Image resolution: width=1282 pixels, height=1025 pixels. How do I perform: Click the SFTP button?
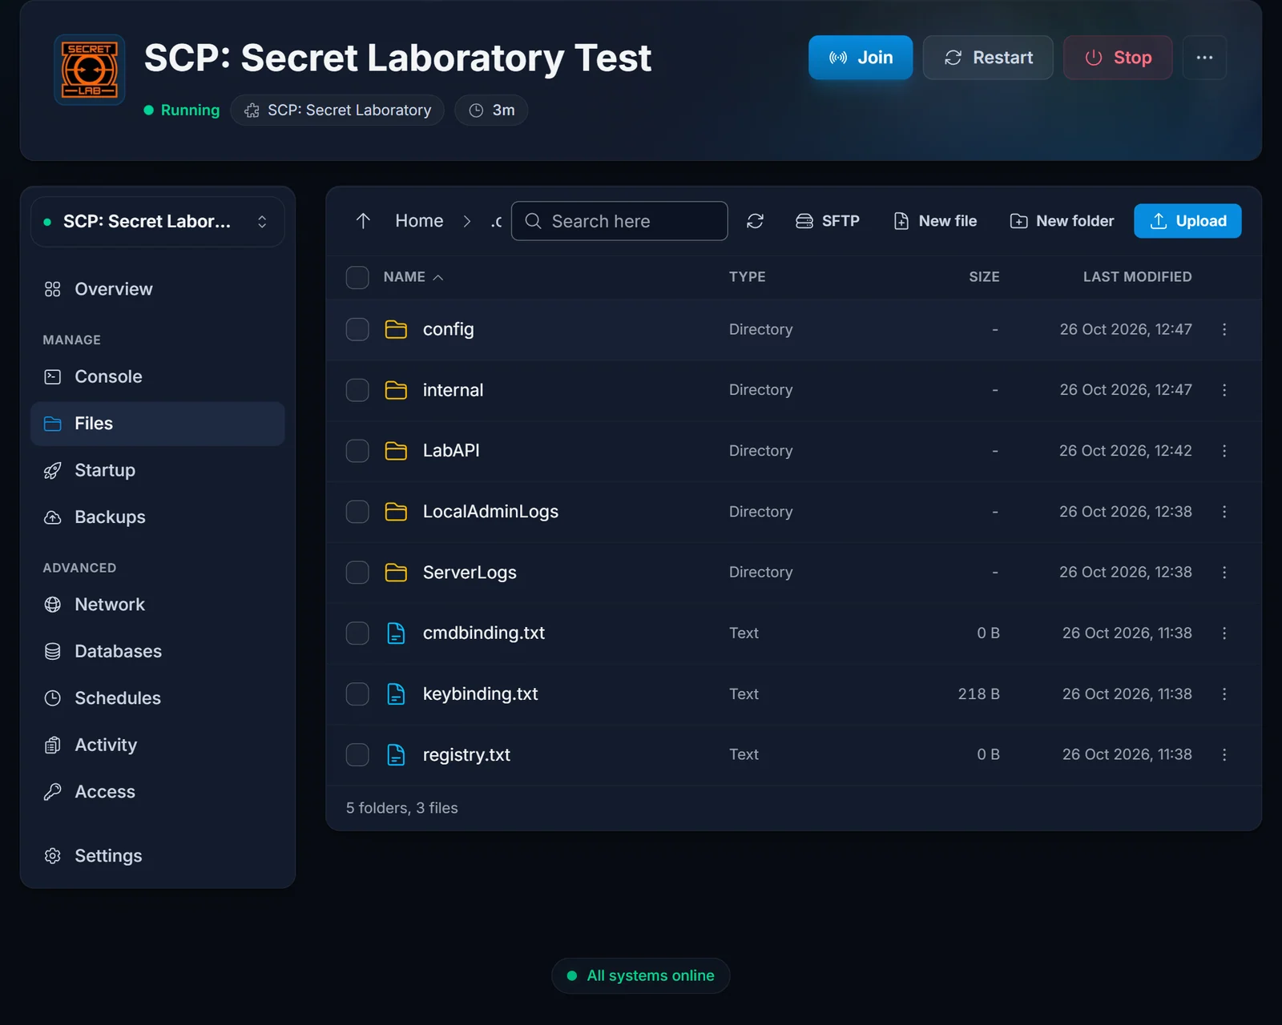coord(827,221)
